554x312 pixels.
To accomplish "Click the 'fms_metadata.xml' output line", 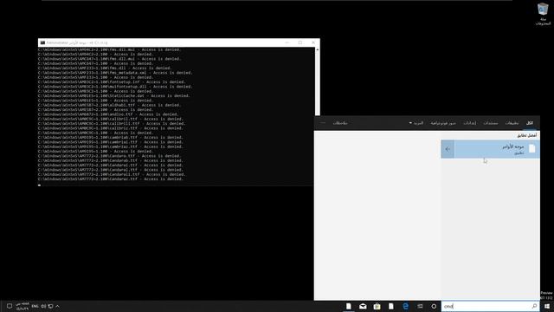I will click(x=115, y=73).
